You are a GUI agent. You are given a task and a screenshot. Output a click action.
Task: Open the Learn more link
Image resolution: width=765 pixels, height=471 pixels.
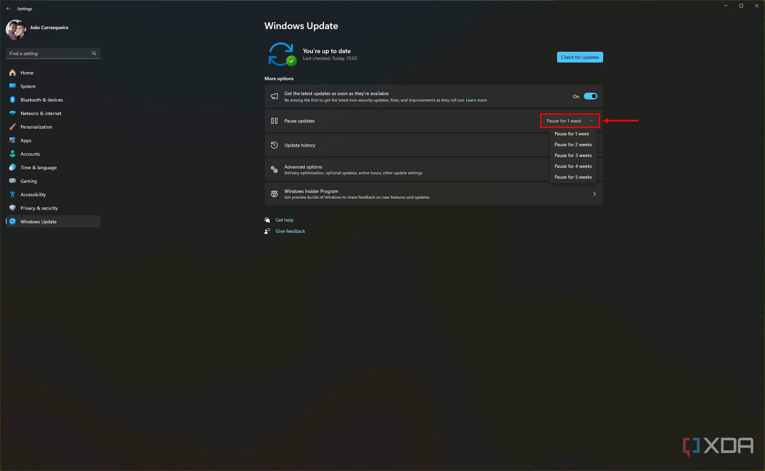coord(476,100)
